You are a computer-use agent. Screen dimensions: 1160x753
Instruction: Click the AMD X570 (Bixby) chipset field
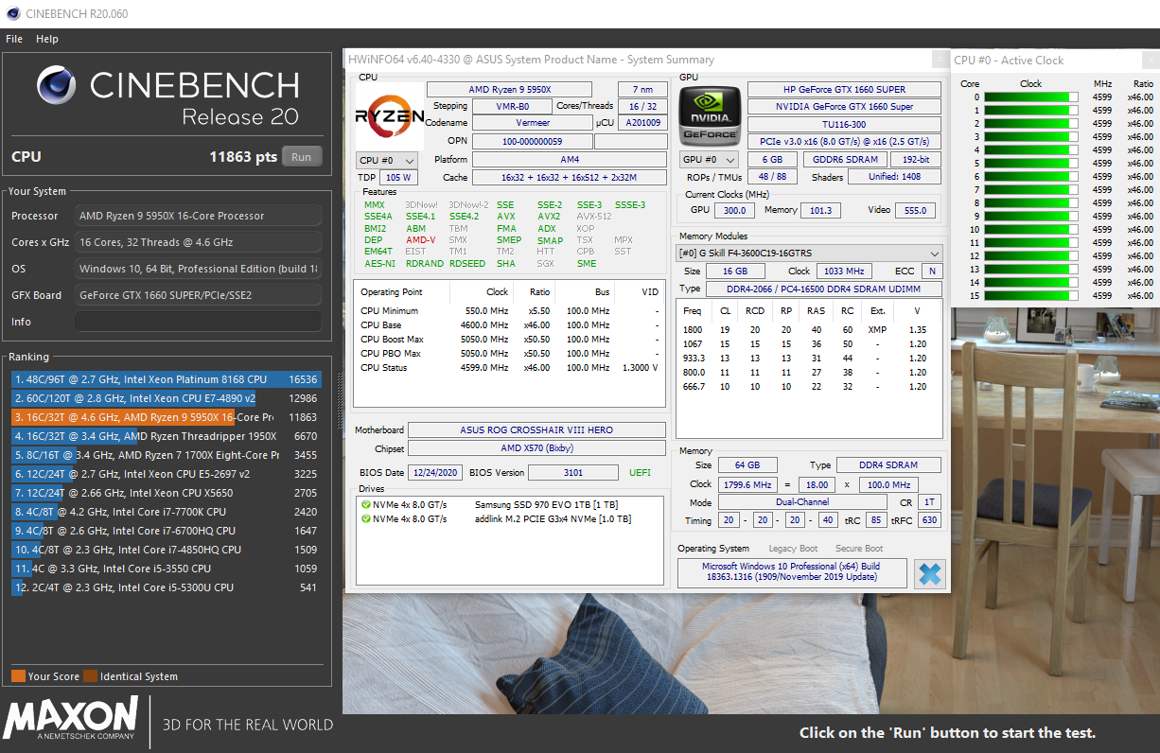[x=536, y=448]
